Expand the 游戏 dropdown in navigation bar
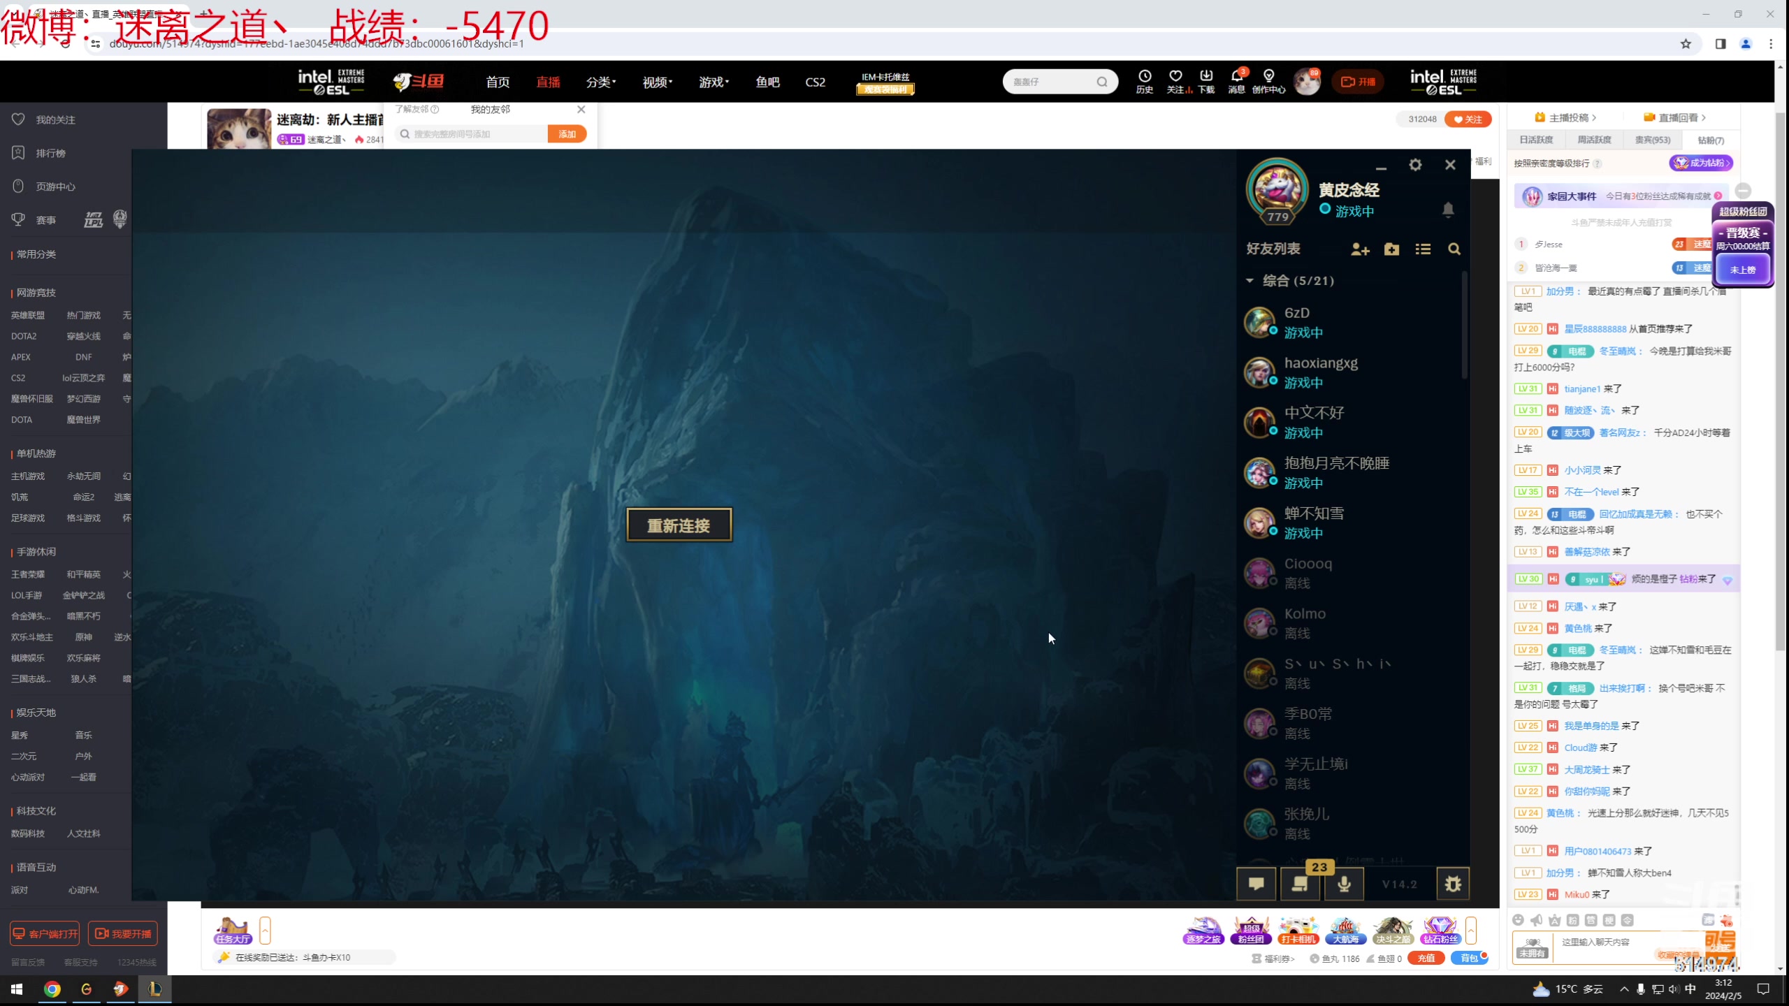The image size is (1789, 1006). [x=714, y=82]
